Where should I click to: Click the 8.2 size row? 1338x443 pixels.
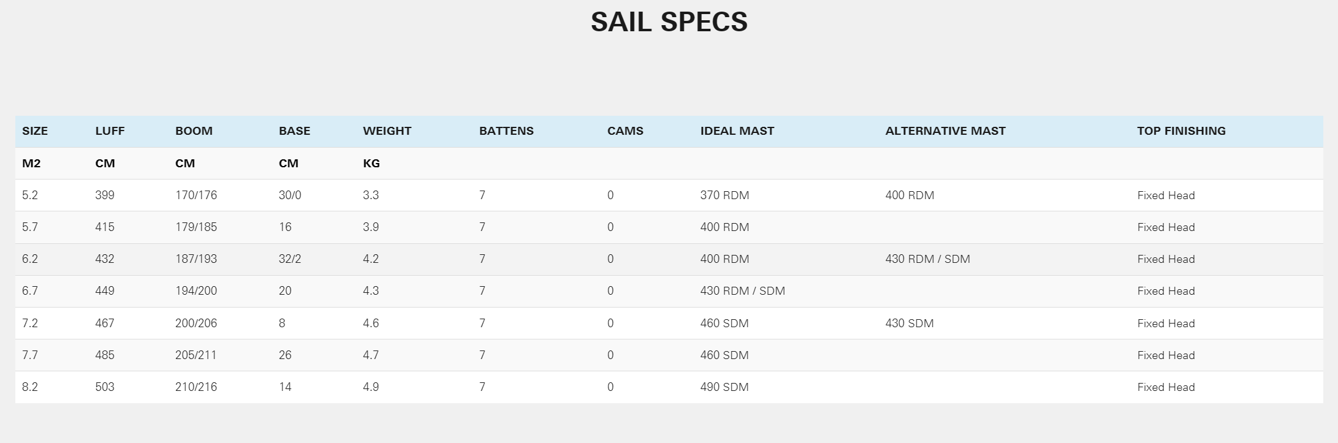(669, 387)
